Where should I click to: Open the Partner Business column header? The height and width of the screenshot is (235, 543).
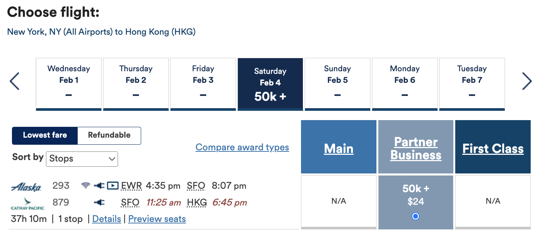pos(416,148)
